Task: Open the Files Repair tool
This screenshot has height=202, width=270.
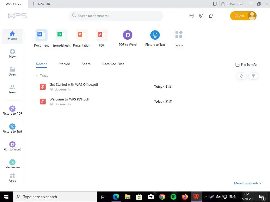Action: click(x=12, y=164)
